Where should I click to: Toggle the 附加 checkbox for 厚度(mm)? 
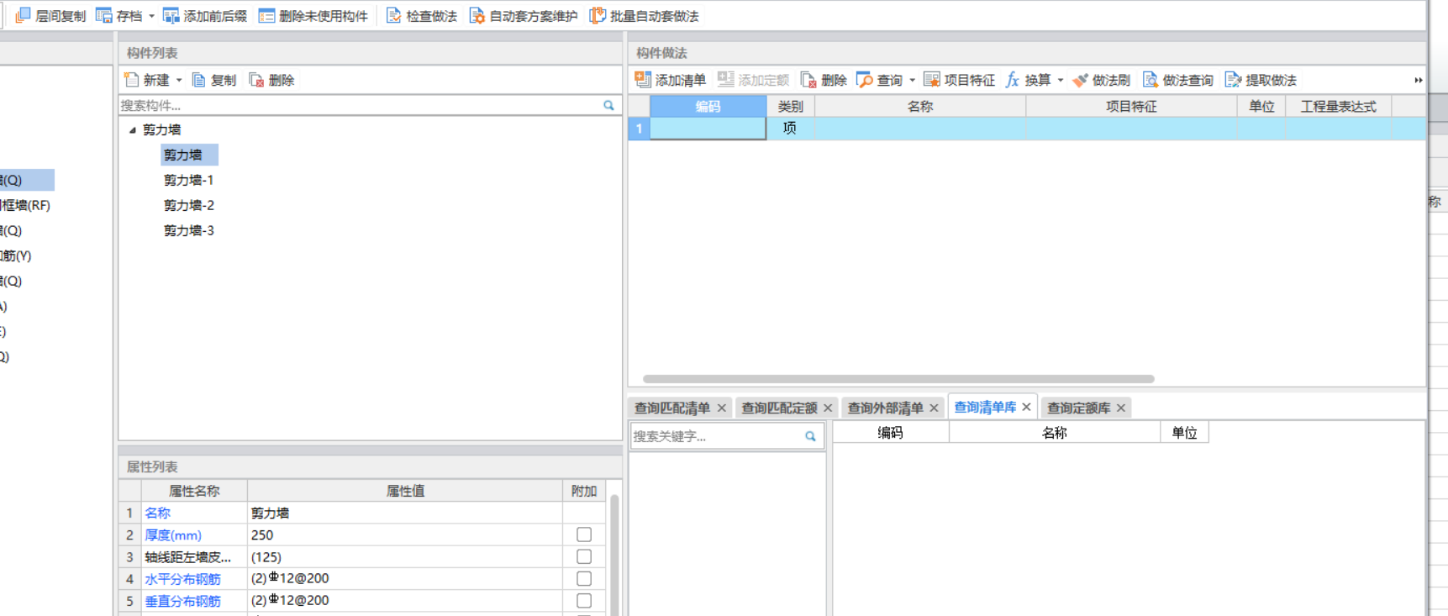point(584,534)
